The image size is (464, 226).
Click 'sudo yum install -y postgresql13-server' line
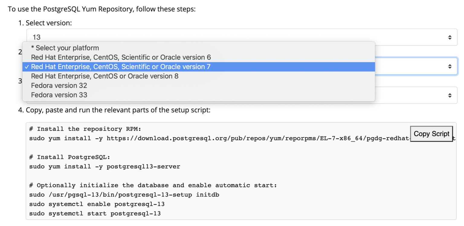[105, 166]
